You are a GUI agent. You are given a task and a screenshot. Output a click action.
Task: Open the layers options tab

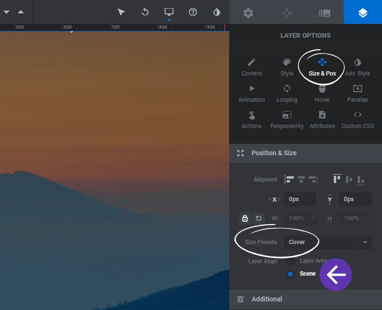(363, 12)
